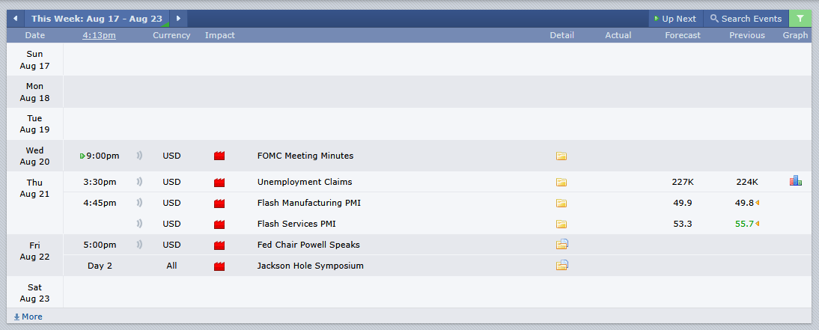Click revised previous value 55.7
The image size is (819, 330).
[744, 224]
